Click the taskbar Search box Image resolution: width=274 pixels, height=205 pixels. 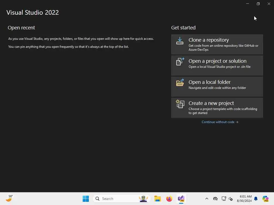click(x=122, y=199)
